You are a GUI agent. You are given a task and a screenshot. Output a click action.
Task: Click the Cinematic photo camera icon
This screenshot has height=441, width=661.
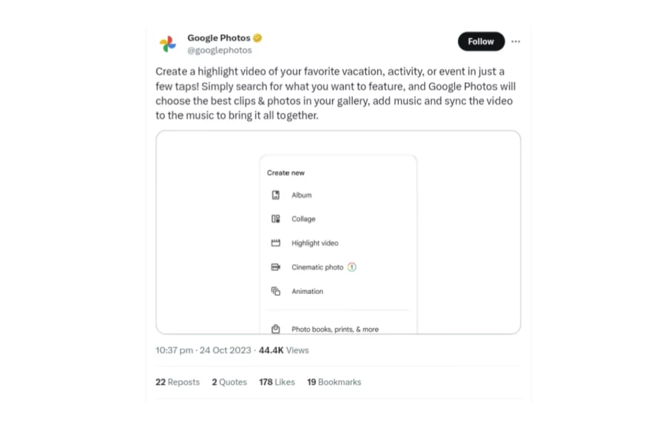tap(276, 267)
